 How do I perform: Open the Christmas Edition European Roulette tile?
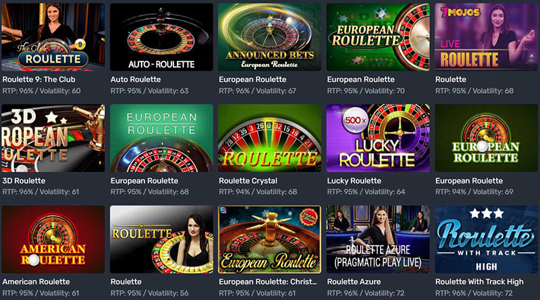click(x=269, y=239)
